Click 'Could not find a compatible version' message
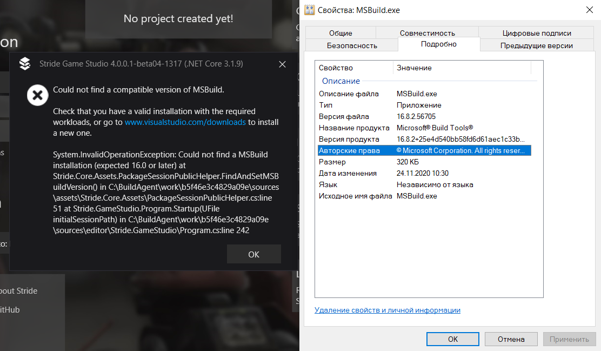 pos(138,90)
